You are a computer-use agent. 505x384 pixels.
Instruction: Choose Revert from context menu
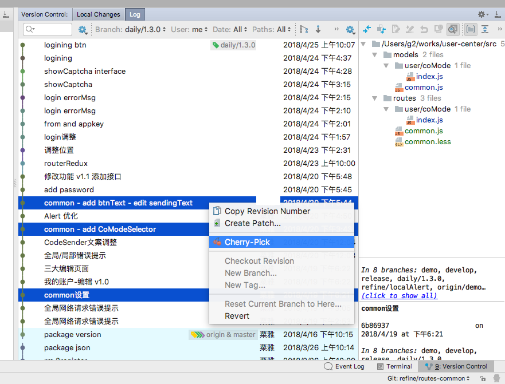(281, 316)
